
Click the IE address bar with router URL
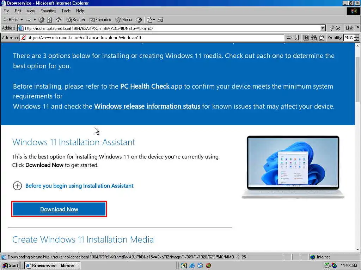click(x=172, y=28)
